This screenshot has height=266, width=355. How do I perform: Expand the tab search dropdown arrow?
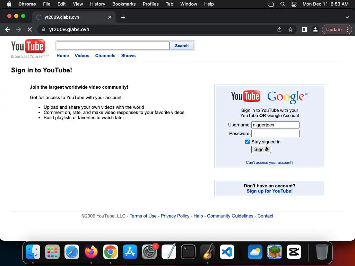click(x=347, y=17)
